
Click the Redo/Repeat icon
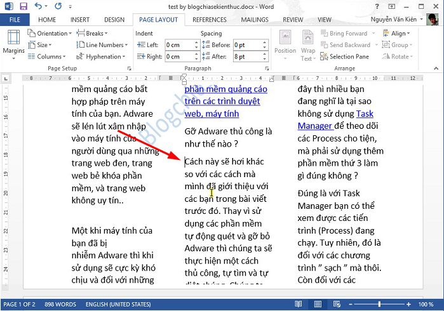pyautogui.click(x=58, y=6)
